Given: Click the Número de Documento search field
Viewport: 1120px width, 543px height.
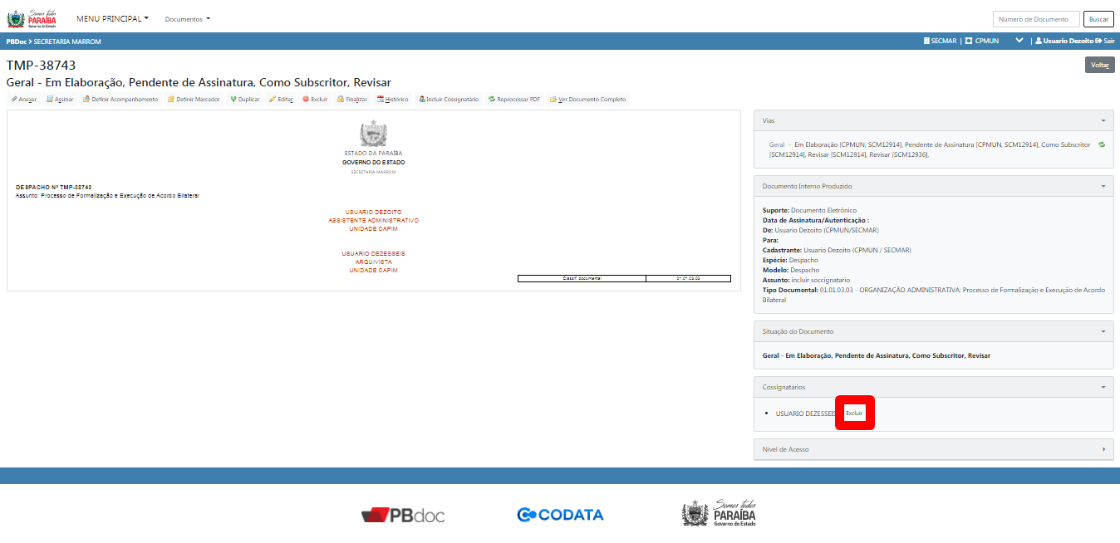Looking at the screenshot, I should pos(1035,19).
